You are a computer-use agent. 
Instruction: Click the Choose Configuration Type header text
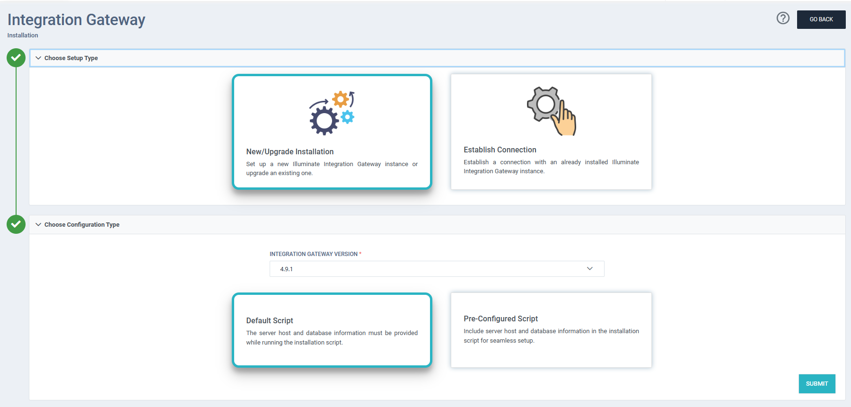(x=82, y=224)
